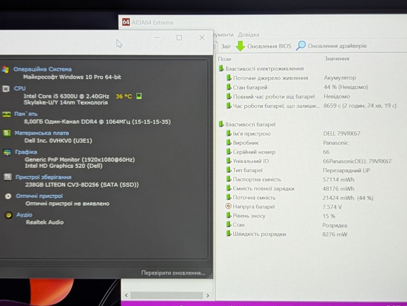The image size is (407, 306).
Task: Click the motherboard icon
Action: [7, 133]
